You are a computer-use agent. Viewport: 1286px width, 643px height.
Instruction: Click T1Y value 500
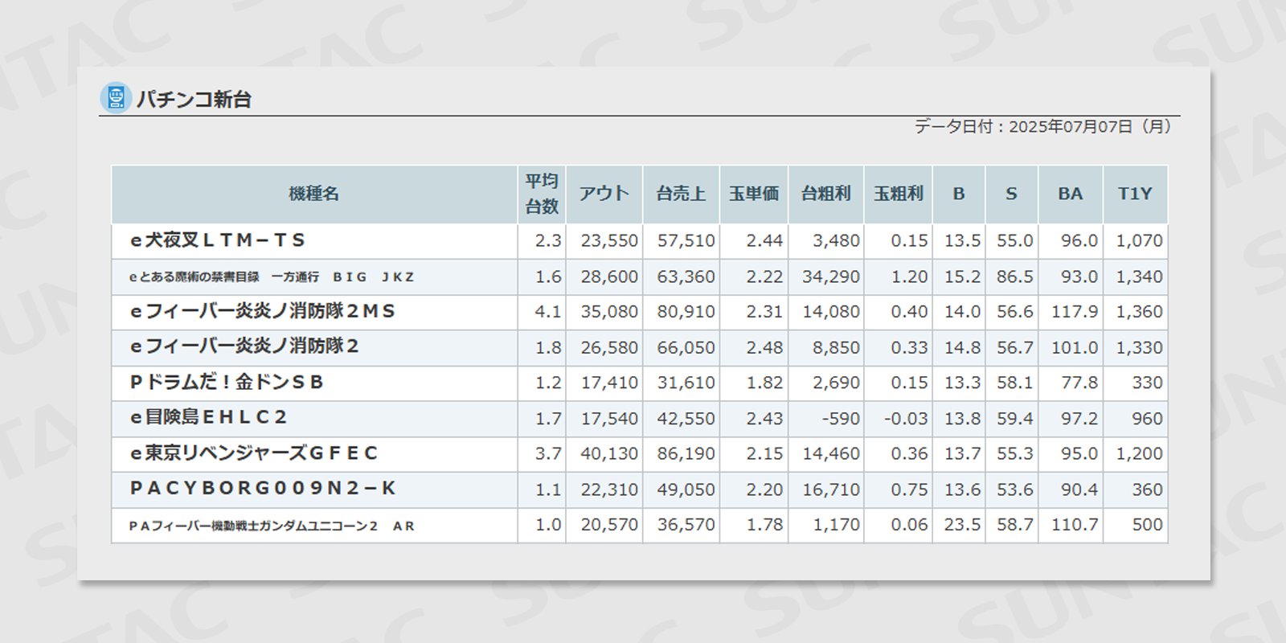(x=1147, y=525)
